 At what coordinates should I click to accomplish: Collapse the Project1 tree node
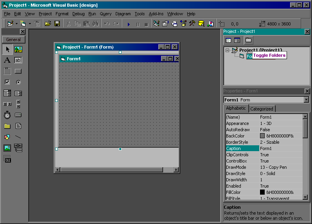click(x=227, y=50)
